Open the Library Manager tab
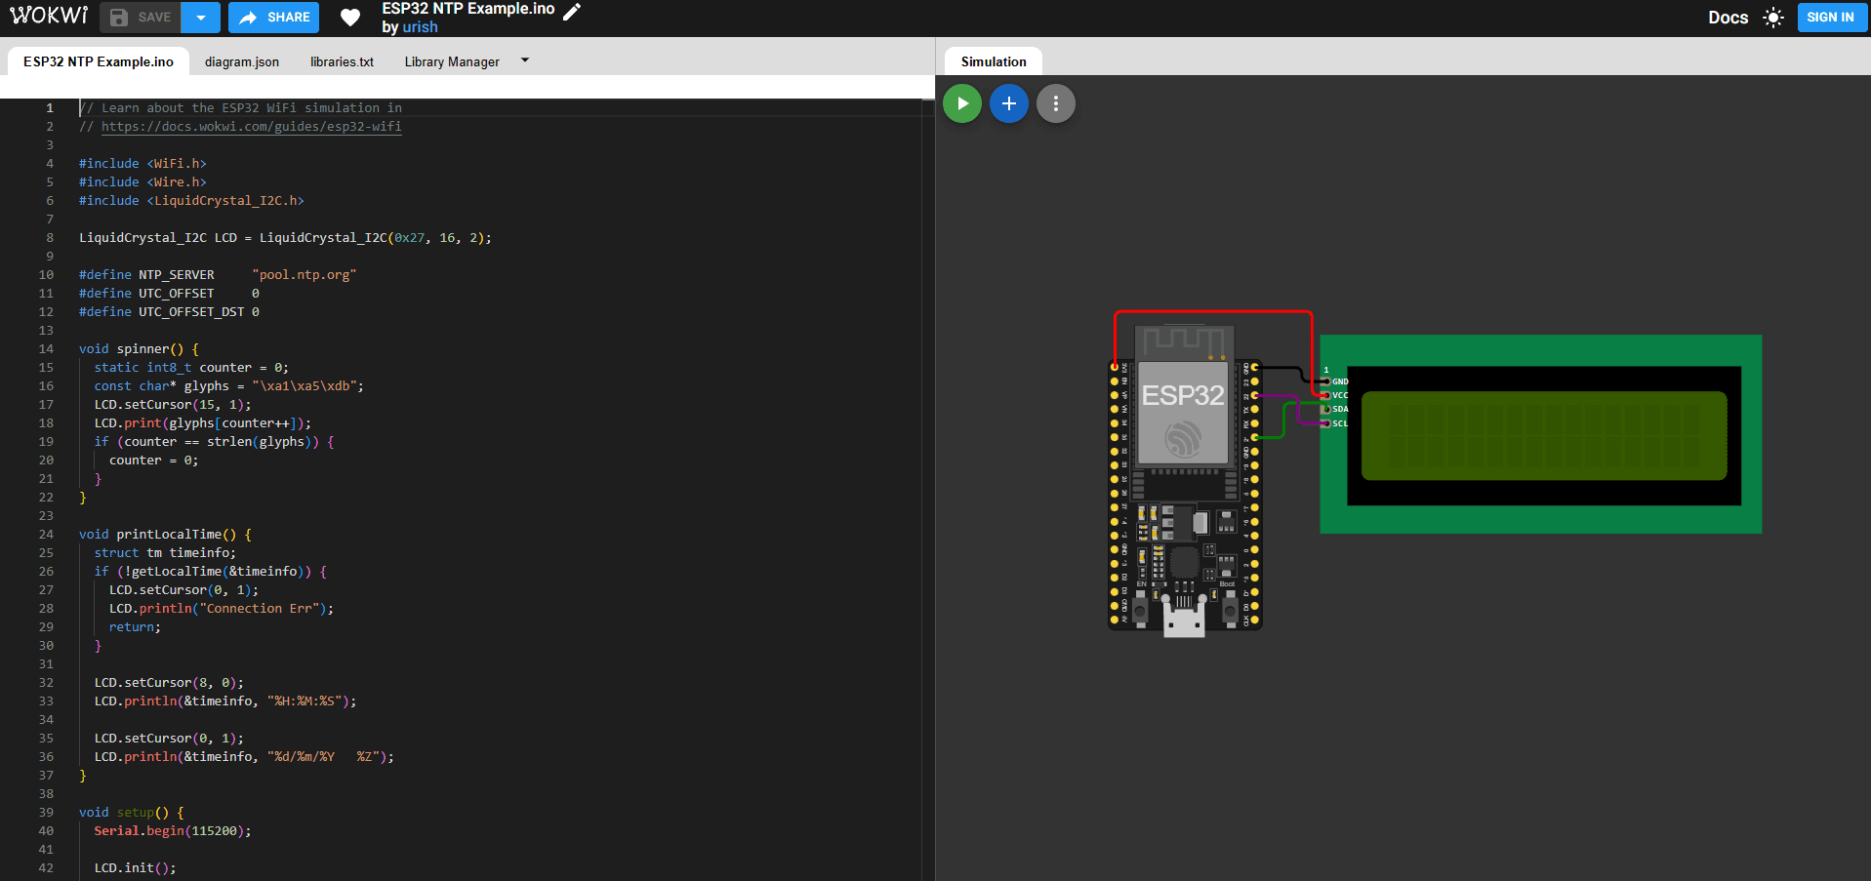The height and width of the screenshot is (881, 1871). (452, 61)
